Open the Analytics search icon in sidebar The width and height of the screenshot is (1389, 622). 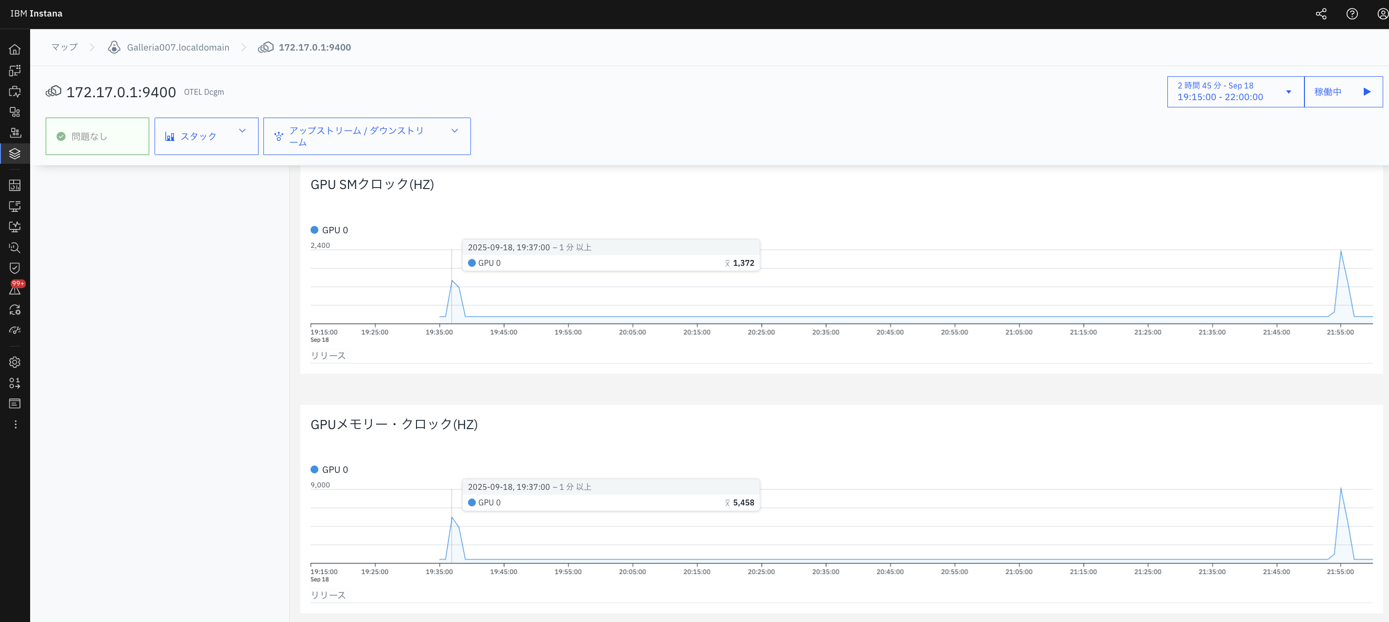tap(15, 247)
